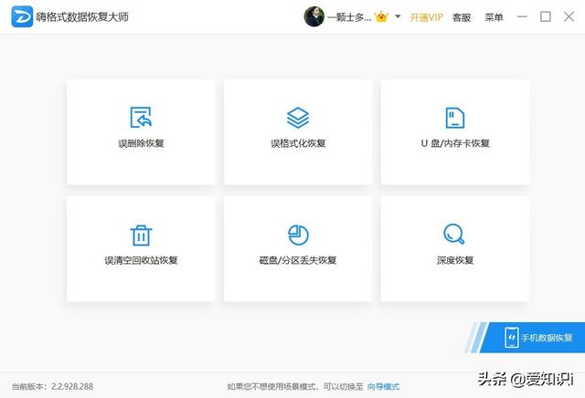Close the data recovery window

[569, 16]
